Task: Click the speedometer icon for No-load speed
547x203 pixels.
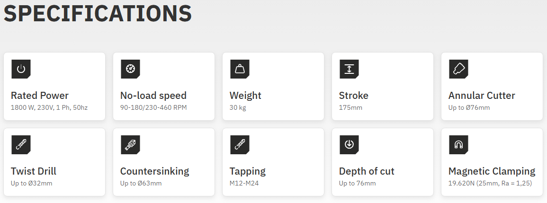Action: pyautogui.click(x=130, y=69)
